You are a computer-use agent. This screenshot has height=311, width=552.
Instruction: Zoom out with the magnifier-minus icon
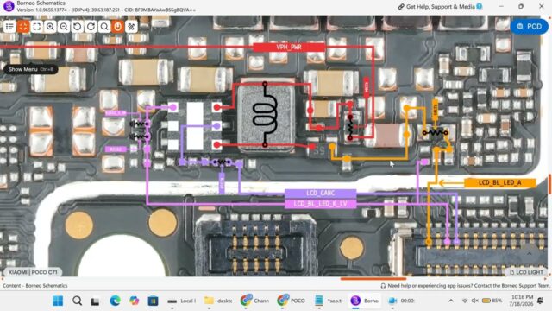pos(64,27)
